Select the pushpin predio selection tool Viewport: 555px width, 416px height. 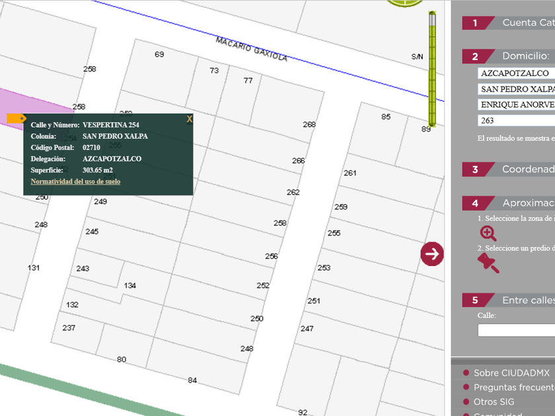click(x=488, y=263)
